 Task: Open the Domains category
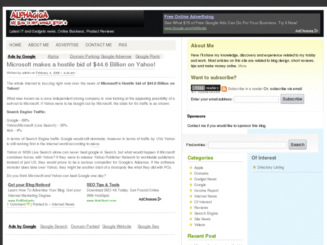point(201,174)
